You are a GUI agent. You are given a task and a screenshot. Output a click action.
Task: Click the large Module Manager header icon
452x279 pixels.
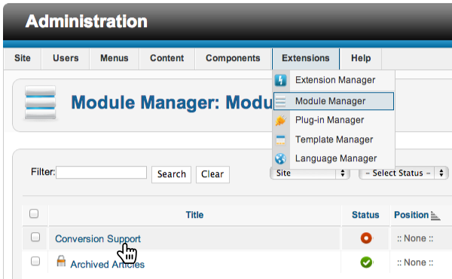coord(41,103)
